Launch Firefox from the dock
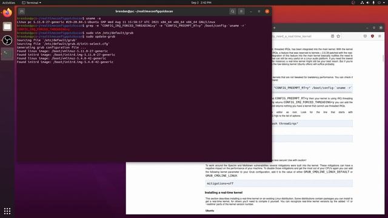388x218 pixels. 7,13
